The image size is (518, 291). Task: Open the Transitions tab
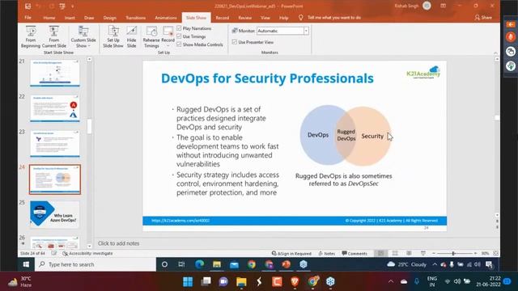pyautogui.click(x=135, y=18)
